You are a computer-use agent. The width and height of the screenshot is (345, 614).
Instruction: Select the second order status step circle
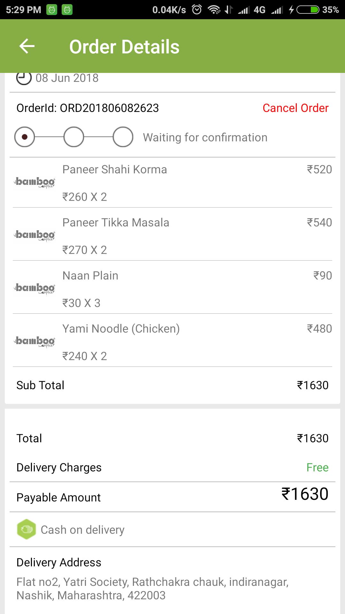tap(74, 137)
